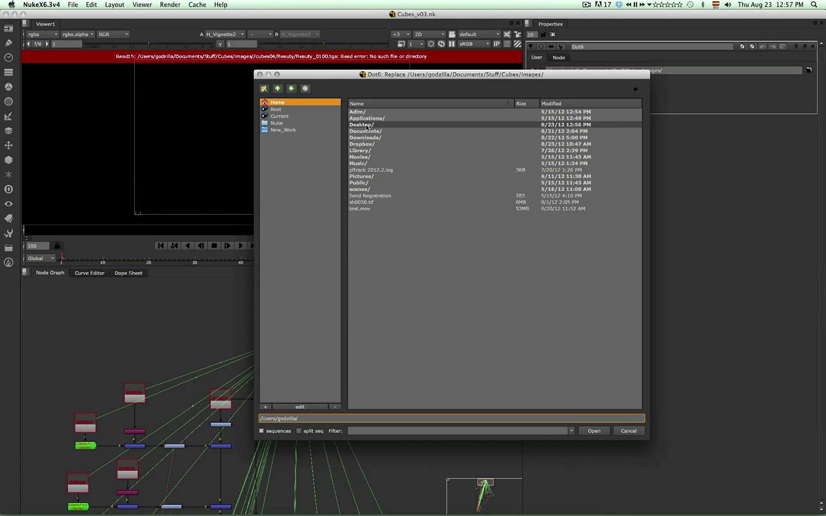Add a favorite with the plus button
The height and width of the screenshot is (516, 826).
pyautogui.click(x=265, y=407)
